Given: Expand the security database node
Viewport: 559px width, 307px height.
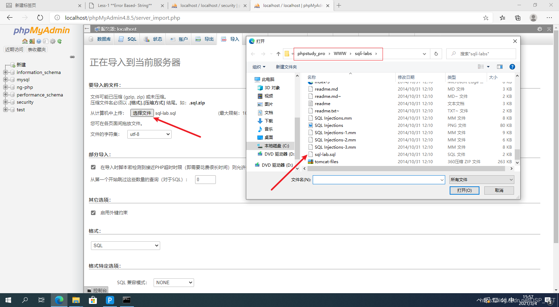Looking at the screenshot, I should point(6,102).
